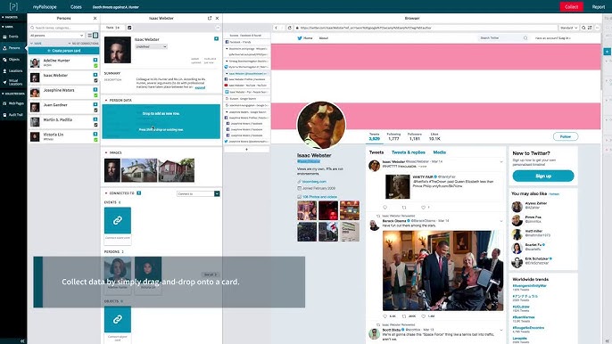This screenshot has width=612, height=344.
Task: Open Locations in the left sidebar
Action: [x=13, y=71]
